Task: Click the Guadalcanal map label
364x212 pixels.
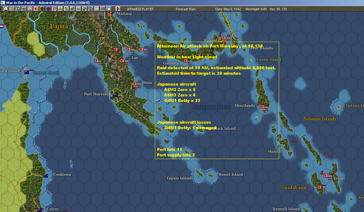Action: 294,188
